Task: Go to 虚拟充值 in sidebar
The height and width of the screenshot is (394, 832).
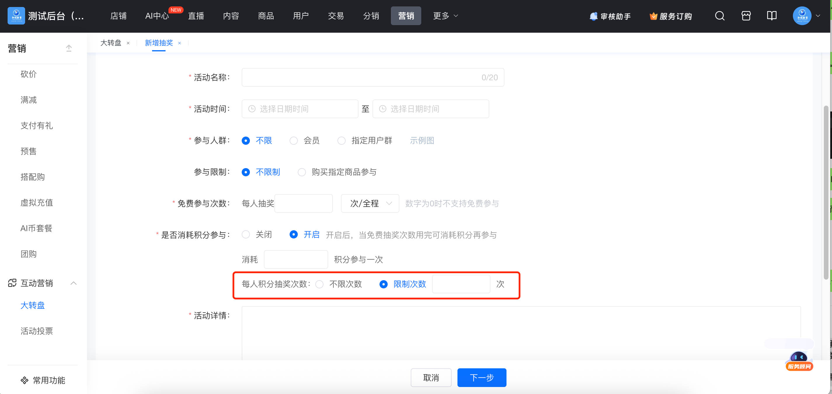Action: (36, 203)
